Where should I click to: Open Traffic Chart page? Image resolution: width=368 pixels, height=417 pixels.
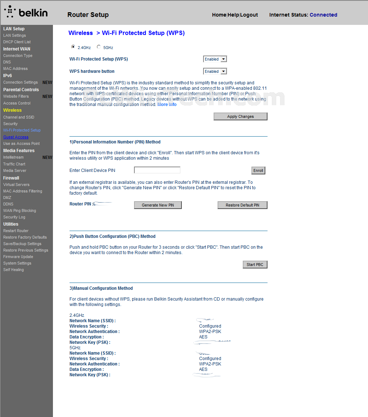(14, 164)
